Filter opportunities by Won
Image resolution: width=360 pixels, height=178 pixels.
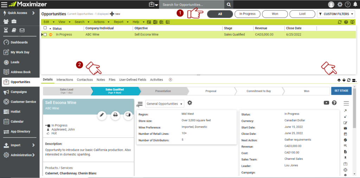(x=275, y=14)
